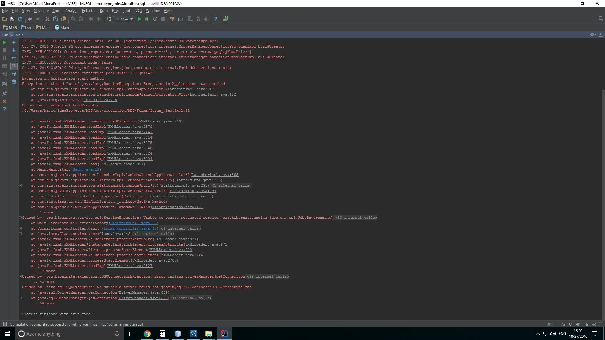Screen dimensions: 605x340
Task: Run Main with the green toolbar arrow
Action: tap(139, 19)
